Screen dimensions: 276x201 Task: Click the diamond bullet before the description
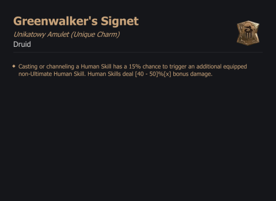coord(14,66)
